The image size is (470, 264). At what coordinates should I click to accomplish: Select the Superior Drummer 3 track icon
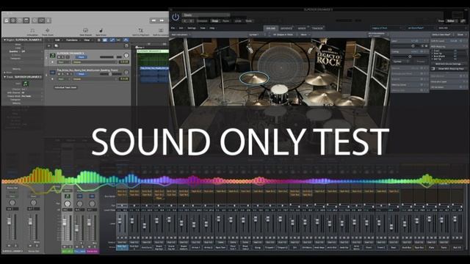[x=52, y=56]
